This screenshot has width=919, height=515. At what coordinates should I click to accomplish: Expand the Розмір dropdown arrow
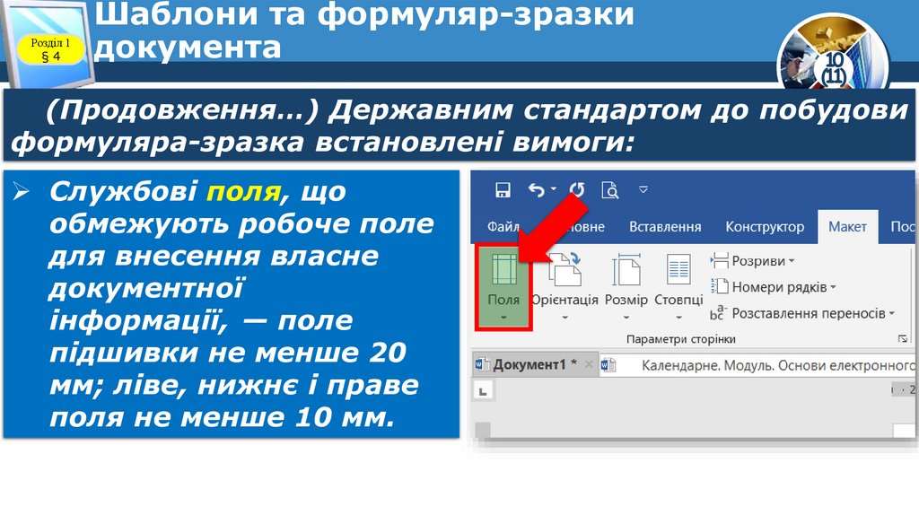(626, 319)
